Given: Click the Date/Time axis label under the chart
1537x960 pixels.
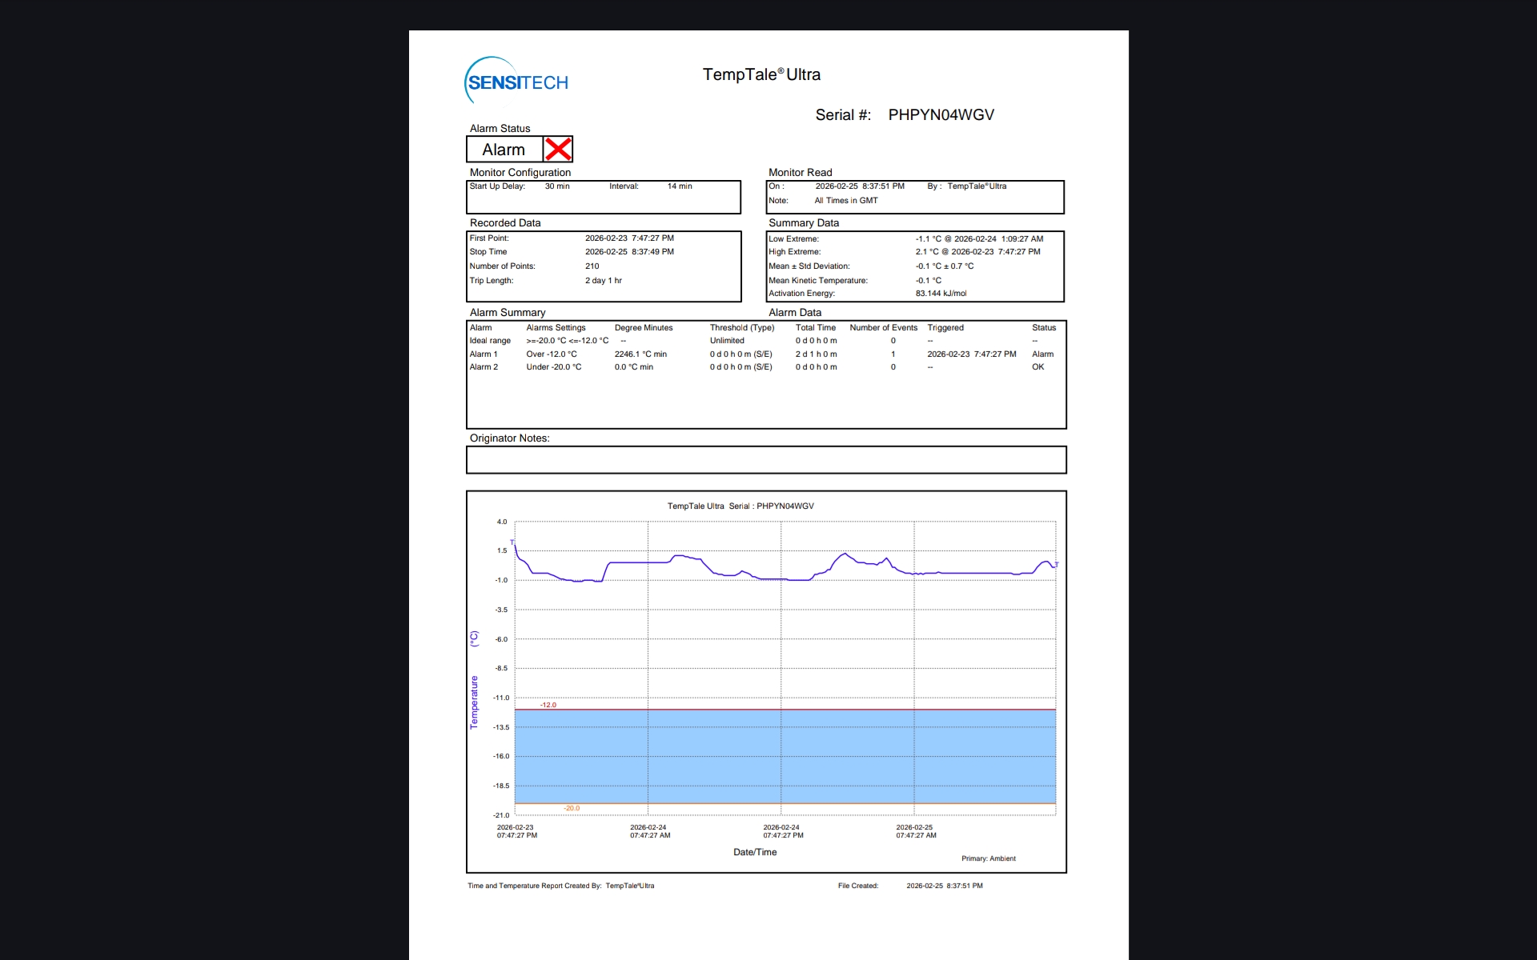Looking at the screenshot, I should tap(755, 852).
